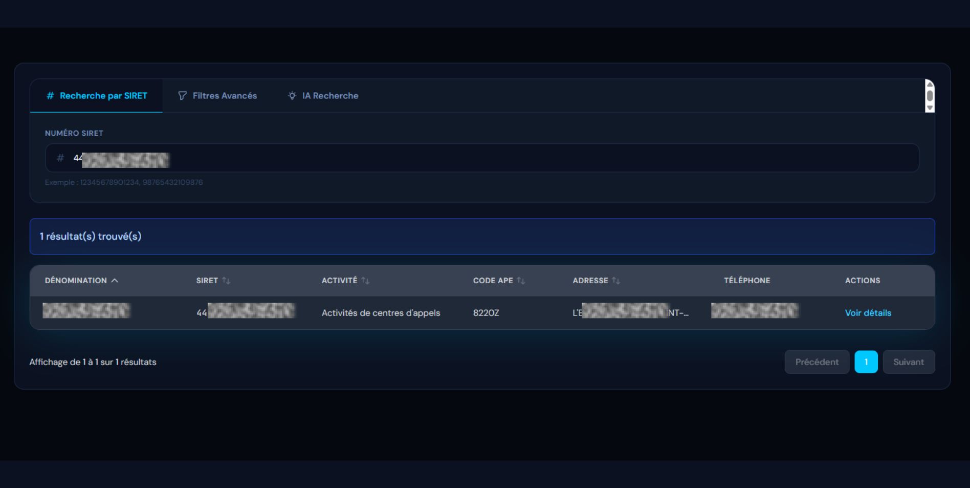Click the SIRET number cell in the result row
This screenshot has width=970, height=488.
pos(246,311)
